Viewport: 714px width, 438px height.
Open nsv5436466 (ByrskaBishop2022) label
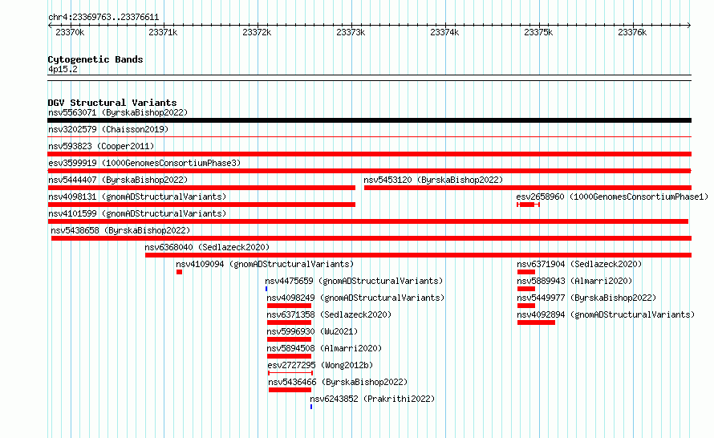[x=338, y=382]
